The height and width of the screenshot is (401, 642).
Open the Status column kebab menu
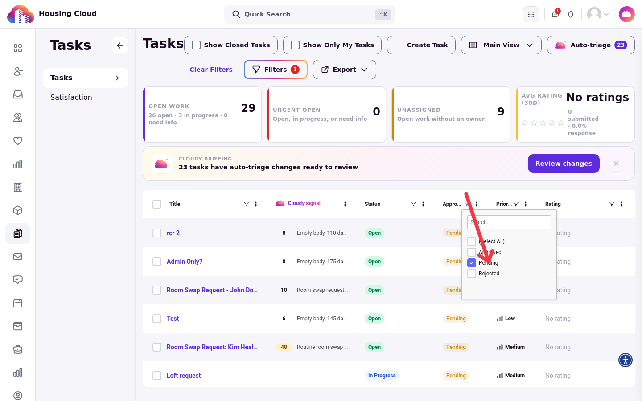click(423, 204)
